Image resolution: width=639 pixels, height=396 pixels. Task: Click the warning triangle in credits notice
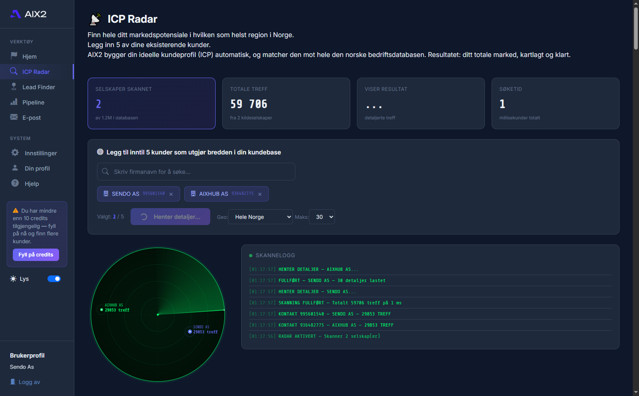(15, 210)
